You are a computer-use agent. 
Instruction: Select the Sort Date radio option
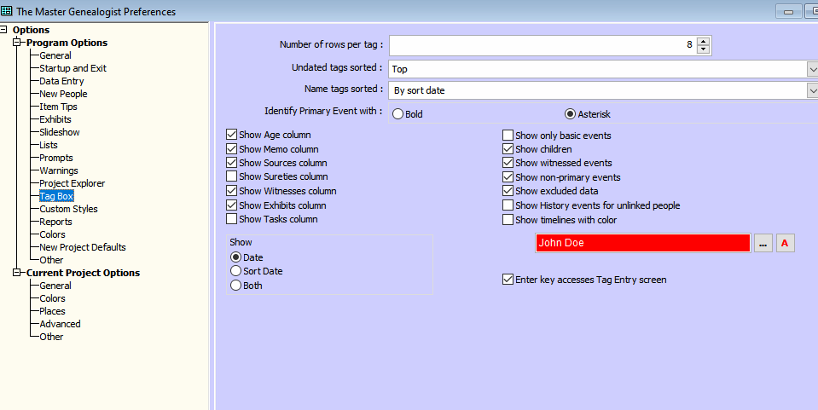(236, 271)
